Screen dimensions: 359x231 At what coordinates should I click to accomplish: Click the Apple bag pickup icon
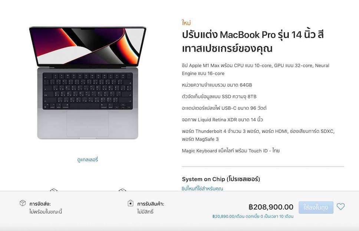click(131, 203)
